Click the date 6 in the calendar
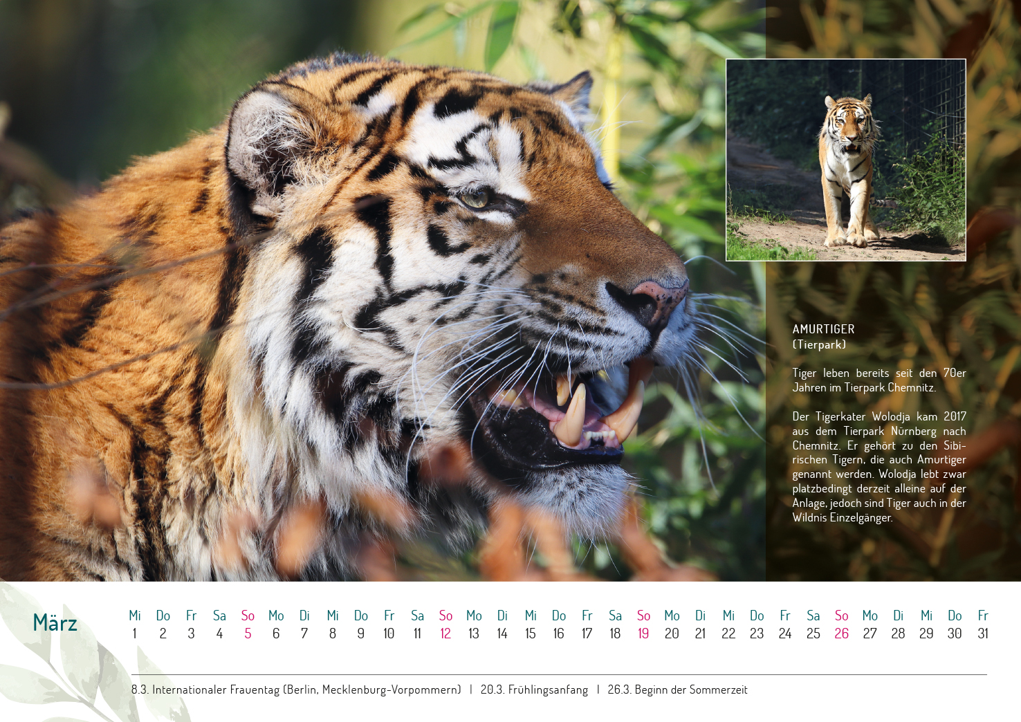Viewport: 1021px width, 722px height. point(276,633)
